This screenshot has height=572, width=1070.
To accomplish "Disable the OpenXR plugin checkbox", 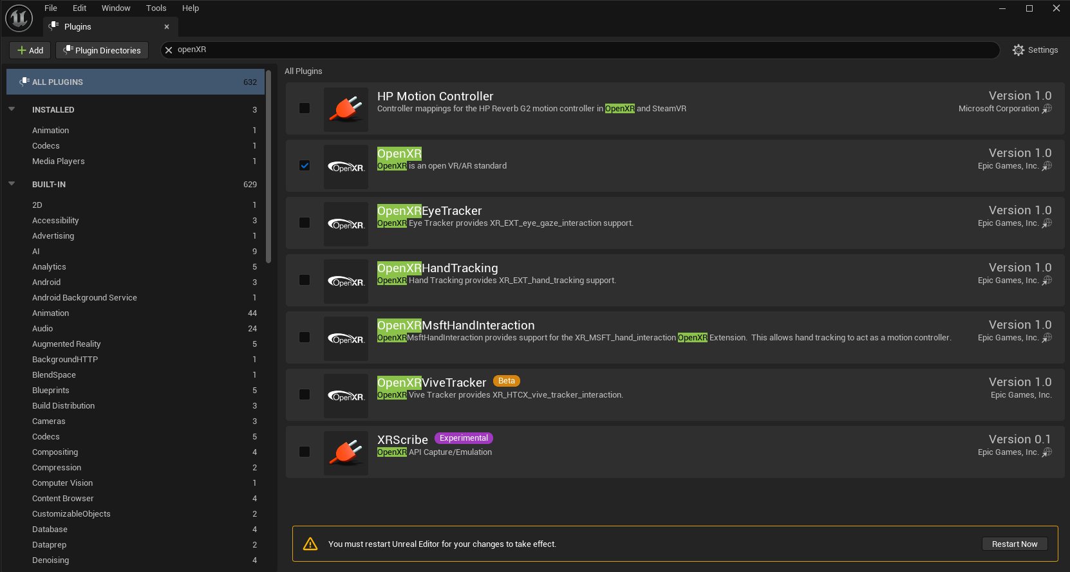I will (305, 165).
